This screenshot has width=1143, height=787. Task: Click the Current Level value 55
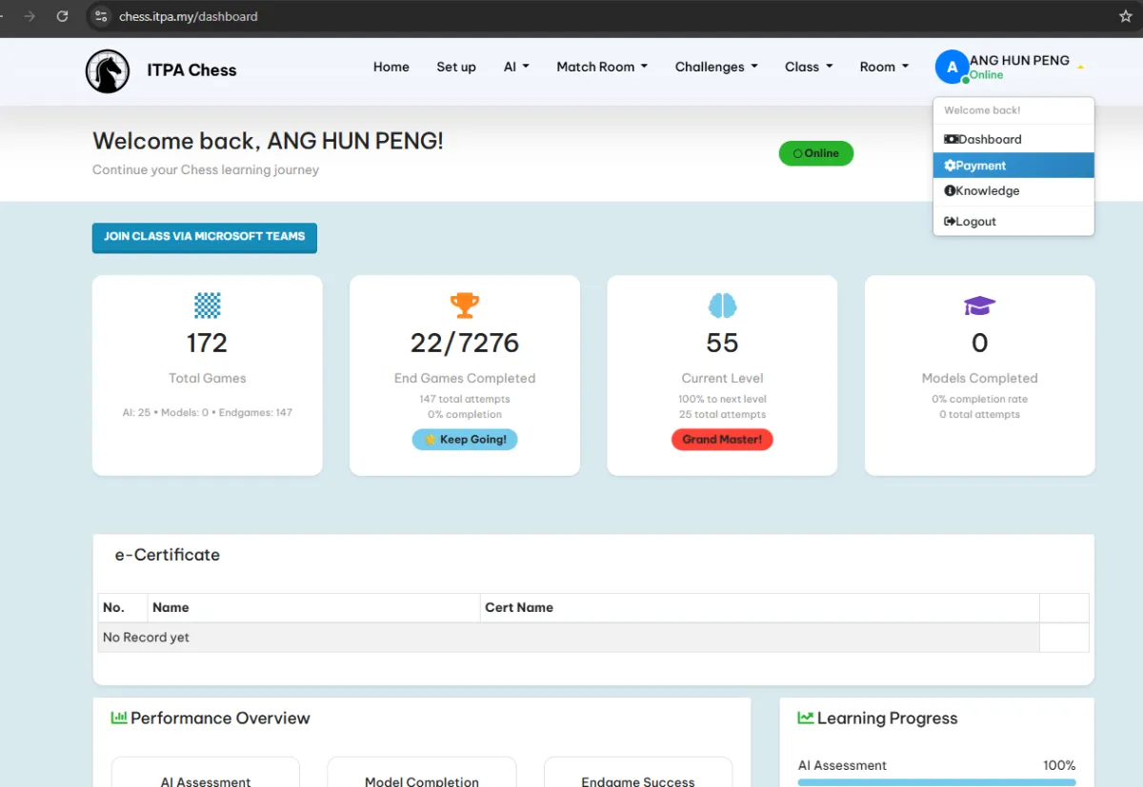pos(722,343)
